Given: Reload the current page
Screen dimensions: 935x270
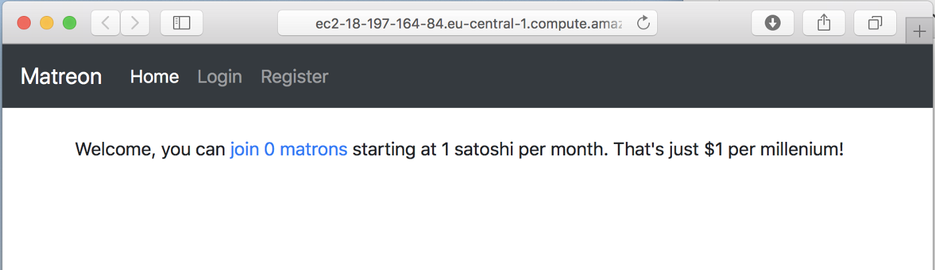Looking at the screenshot, I should tap(644, 23).
